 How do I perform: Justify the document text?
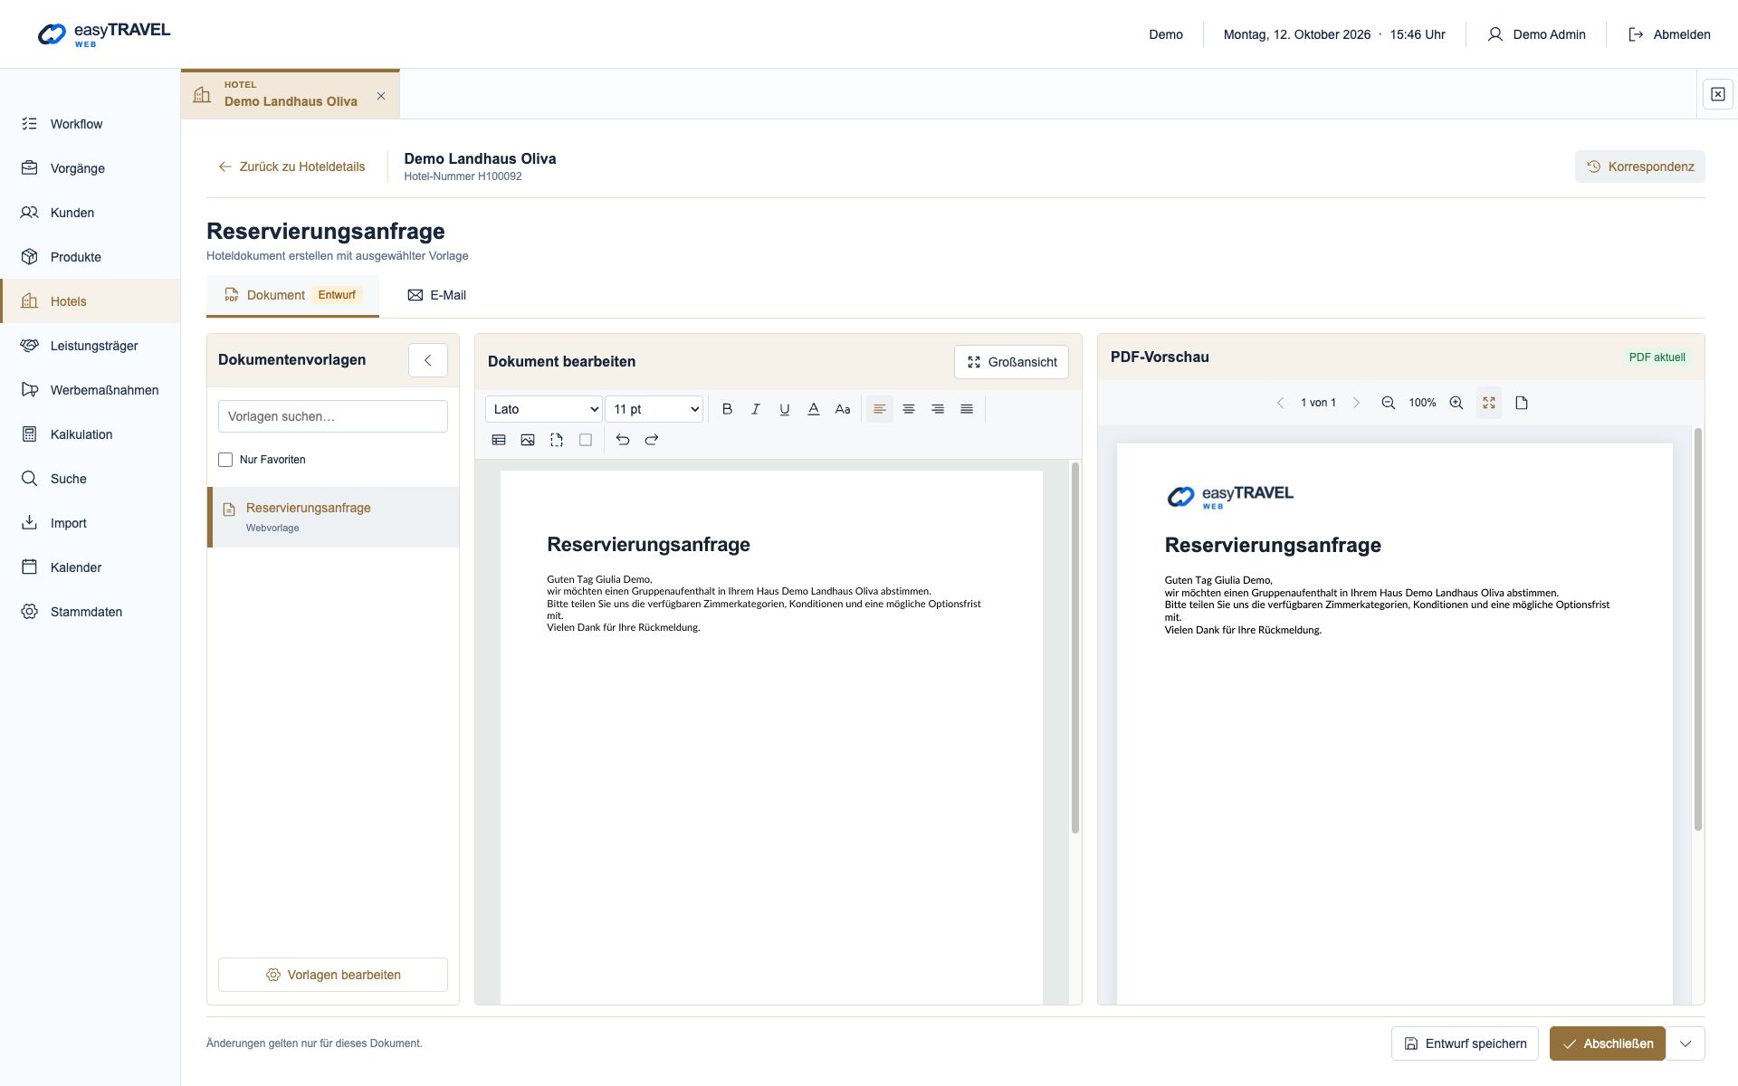pos(967,409)
